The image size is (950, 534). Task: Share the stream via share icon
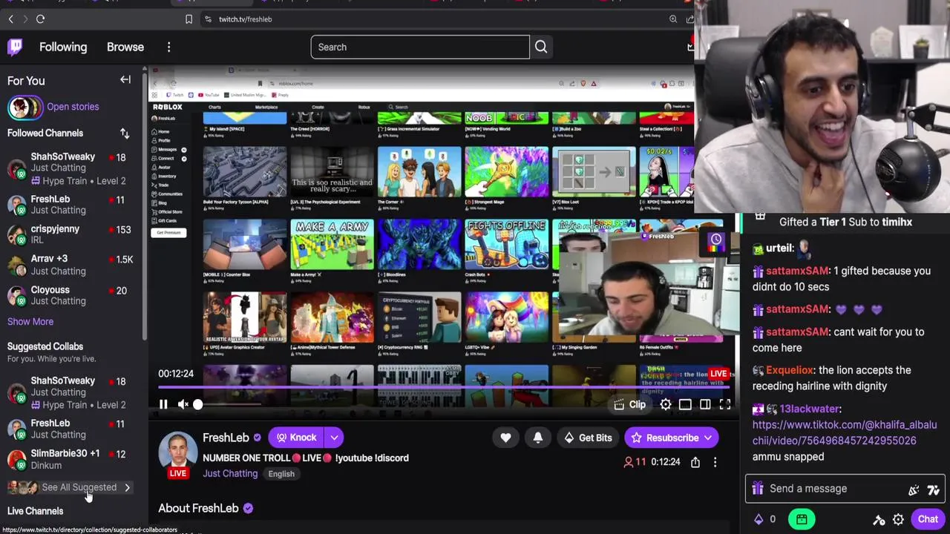(x=695, y=462)
